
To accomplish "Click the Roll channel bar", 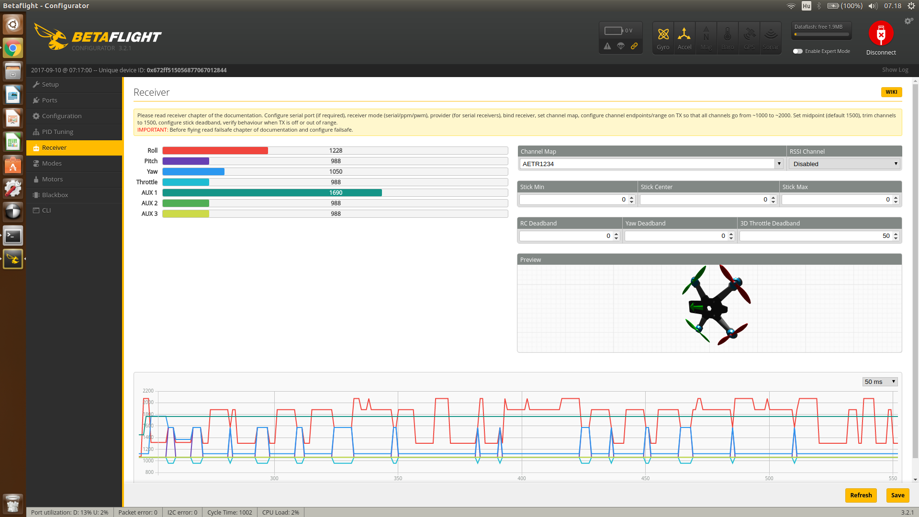I will coord(335,150).
